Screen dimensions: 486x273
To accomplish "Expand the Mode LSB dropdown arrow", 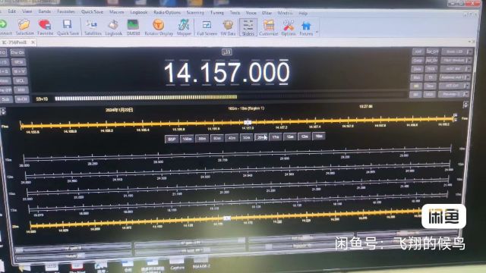I will 469,52.
